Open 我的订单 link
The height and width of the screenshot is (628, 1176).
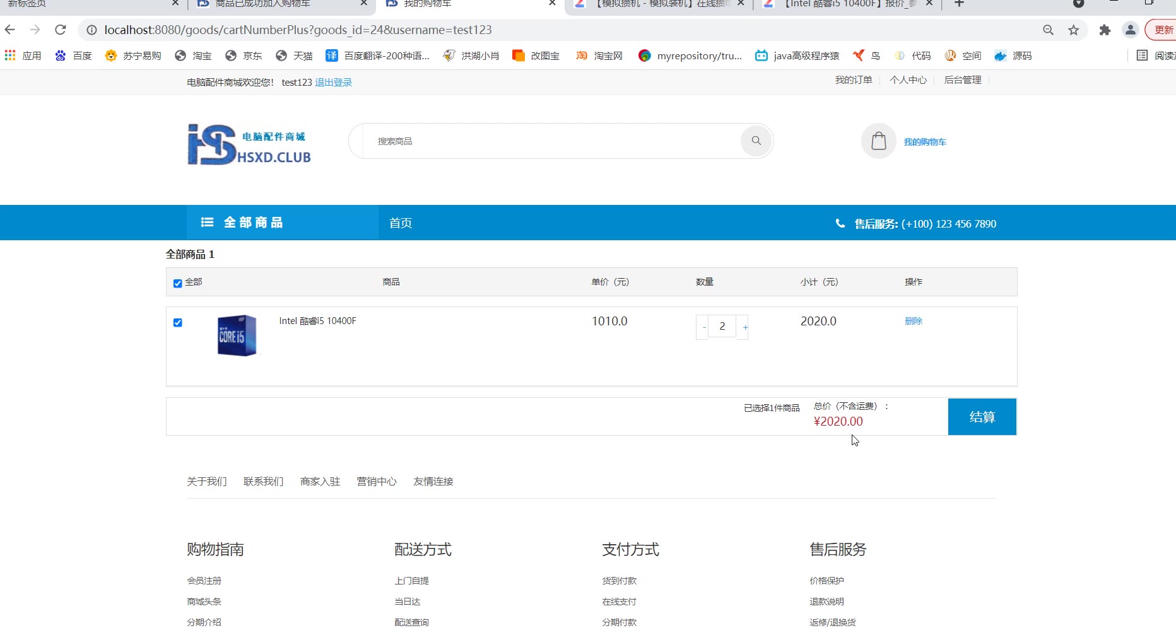click(854, 80)
